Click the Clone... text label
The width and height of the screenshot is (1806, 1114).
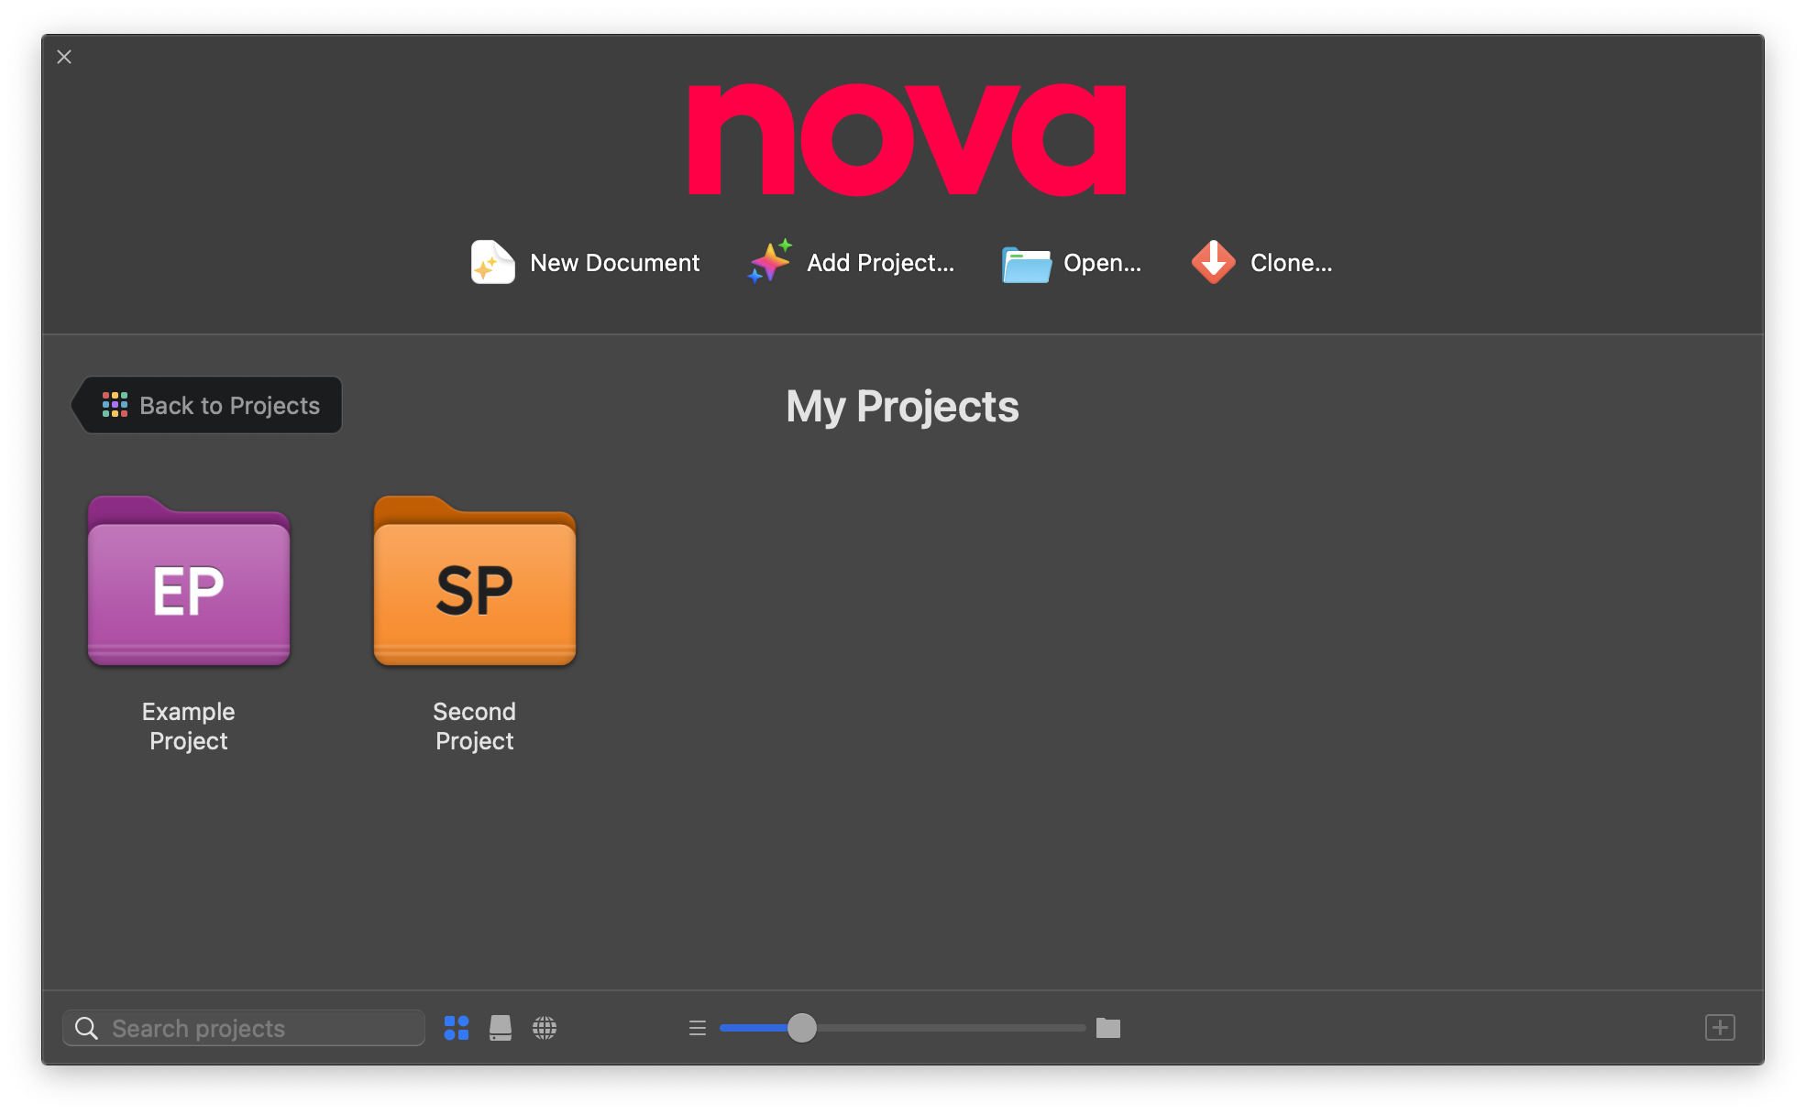[x=1291, y=263]
